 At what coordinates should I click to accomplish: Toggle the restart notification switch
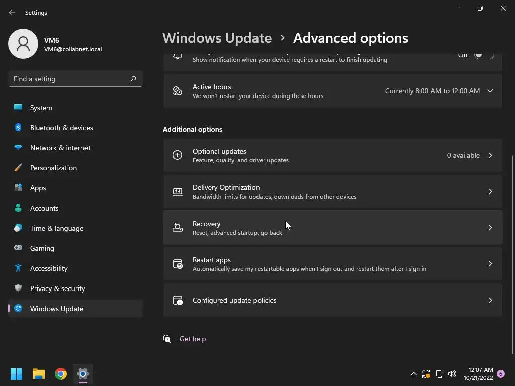[484, 55]
